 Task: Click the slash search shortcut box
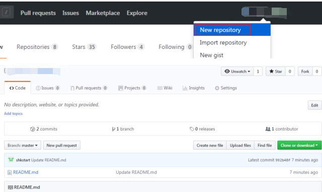(x=6, y=13)
